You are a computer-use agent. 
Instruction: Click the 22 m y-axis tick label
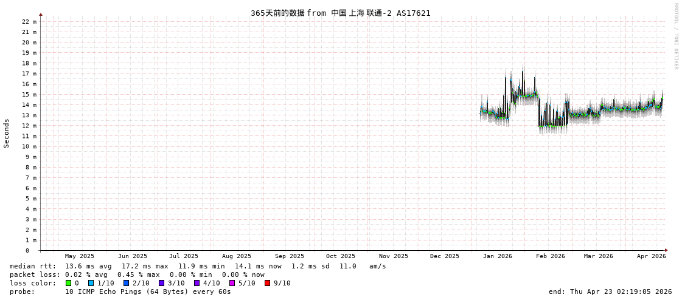tap(29, 22)
